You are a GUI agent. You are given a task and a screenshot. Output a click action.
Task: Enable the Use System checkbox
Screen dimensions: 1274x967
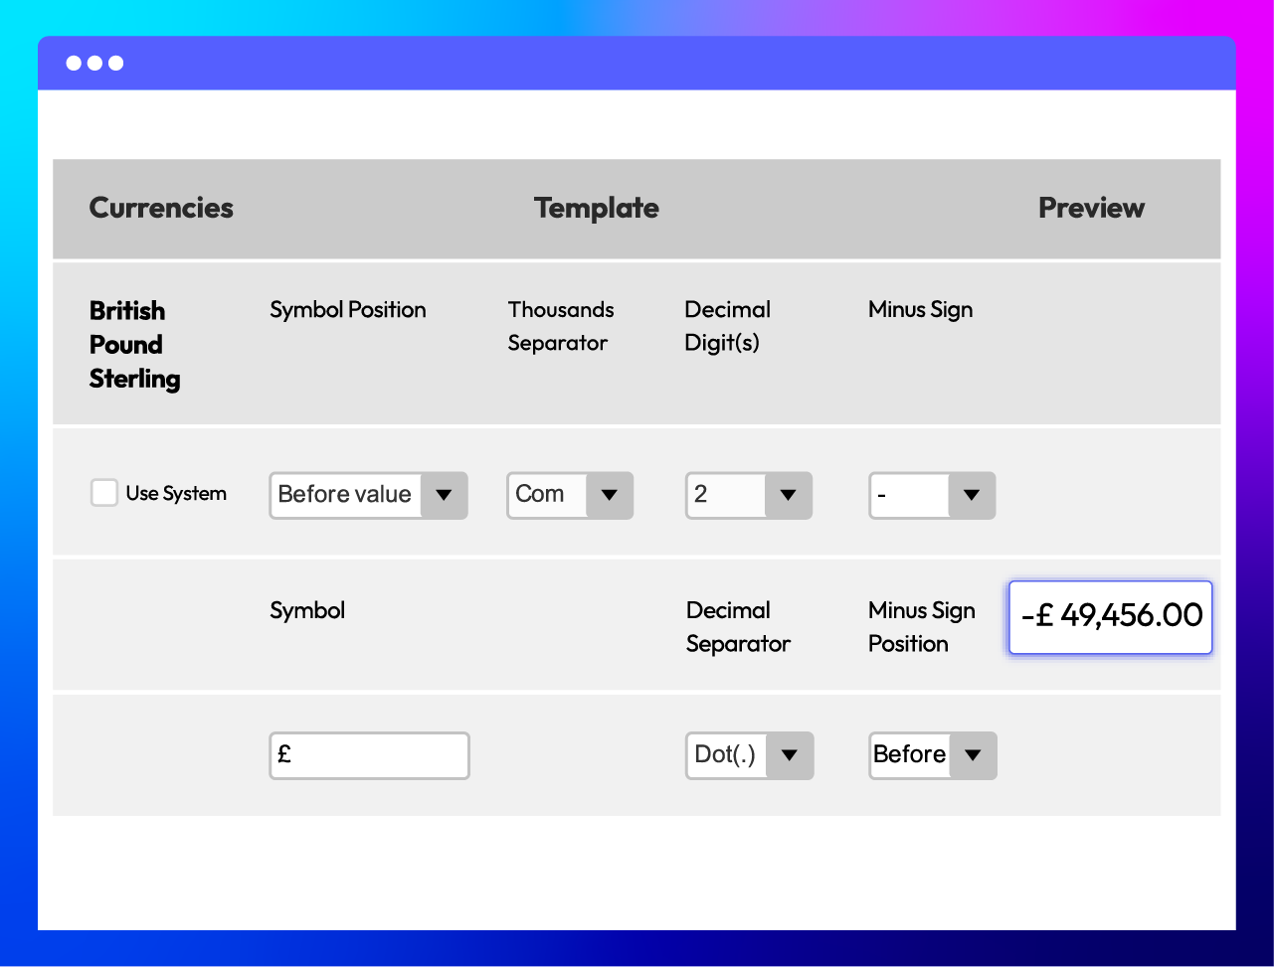click(x=103, y=492)
